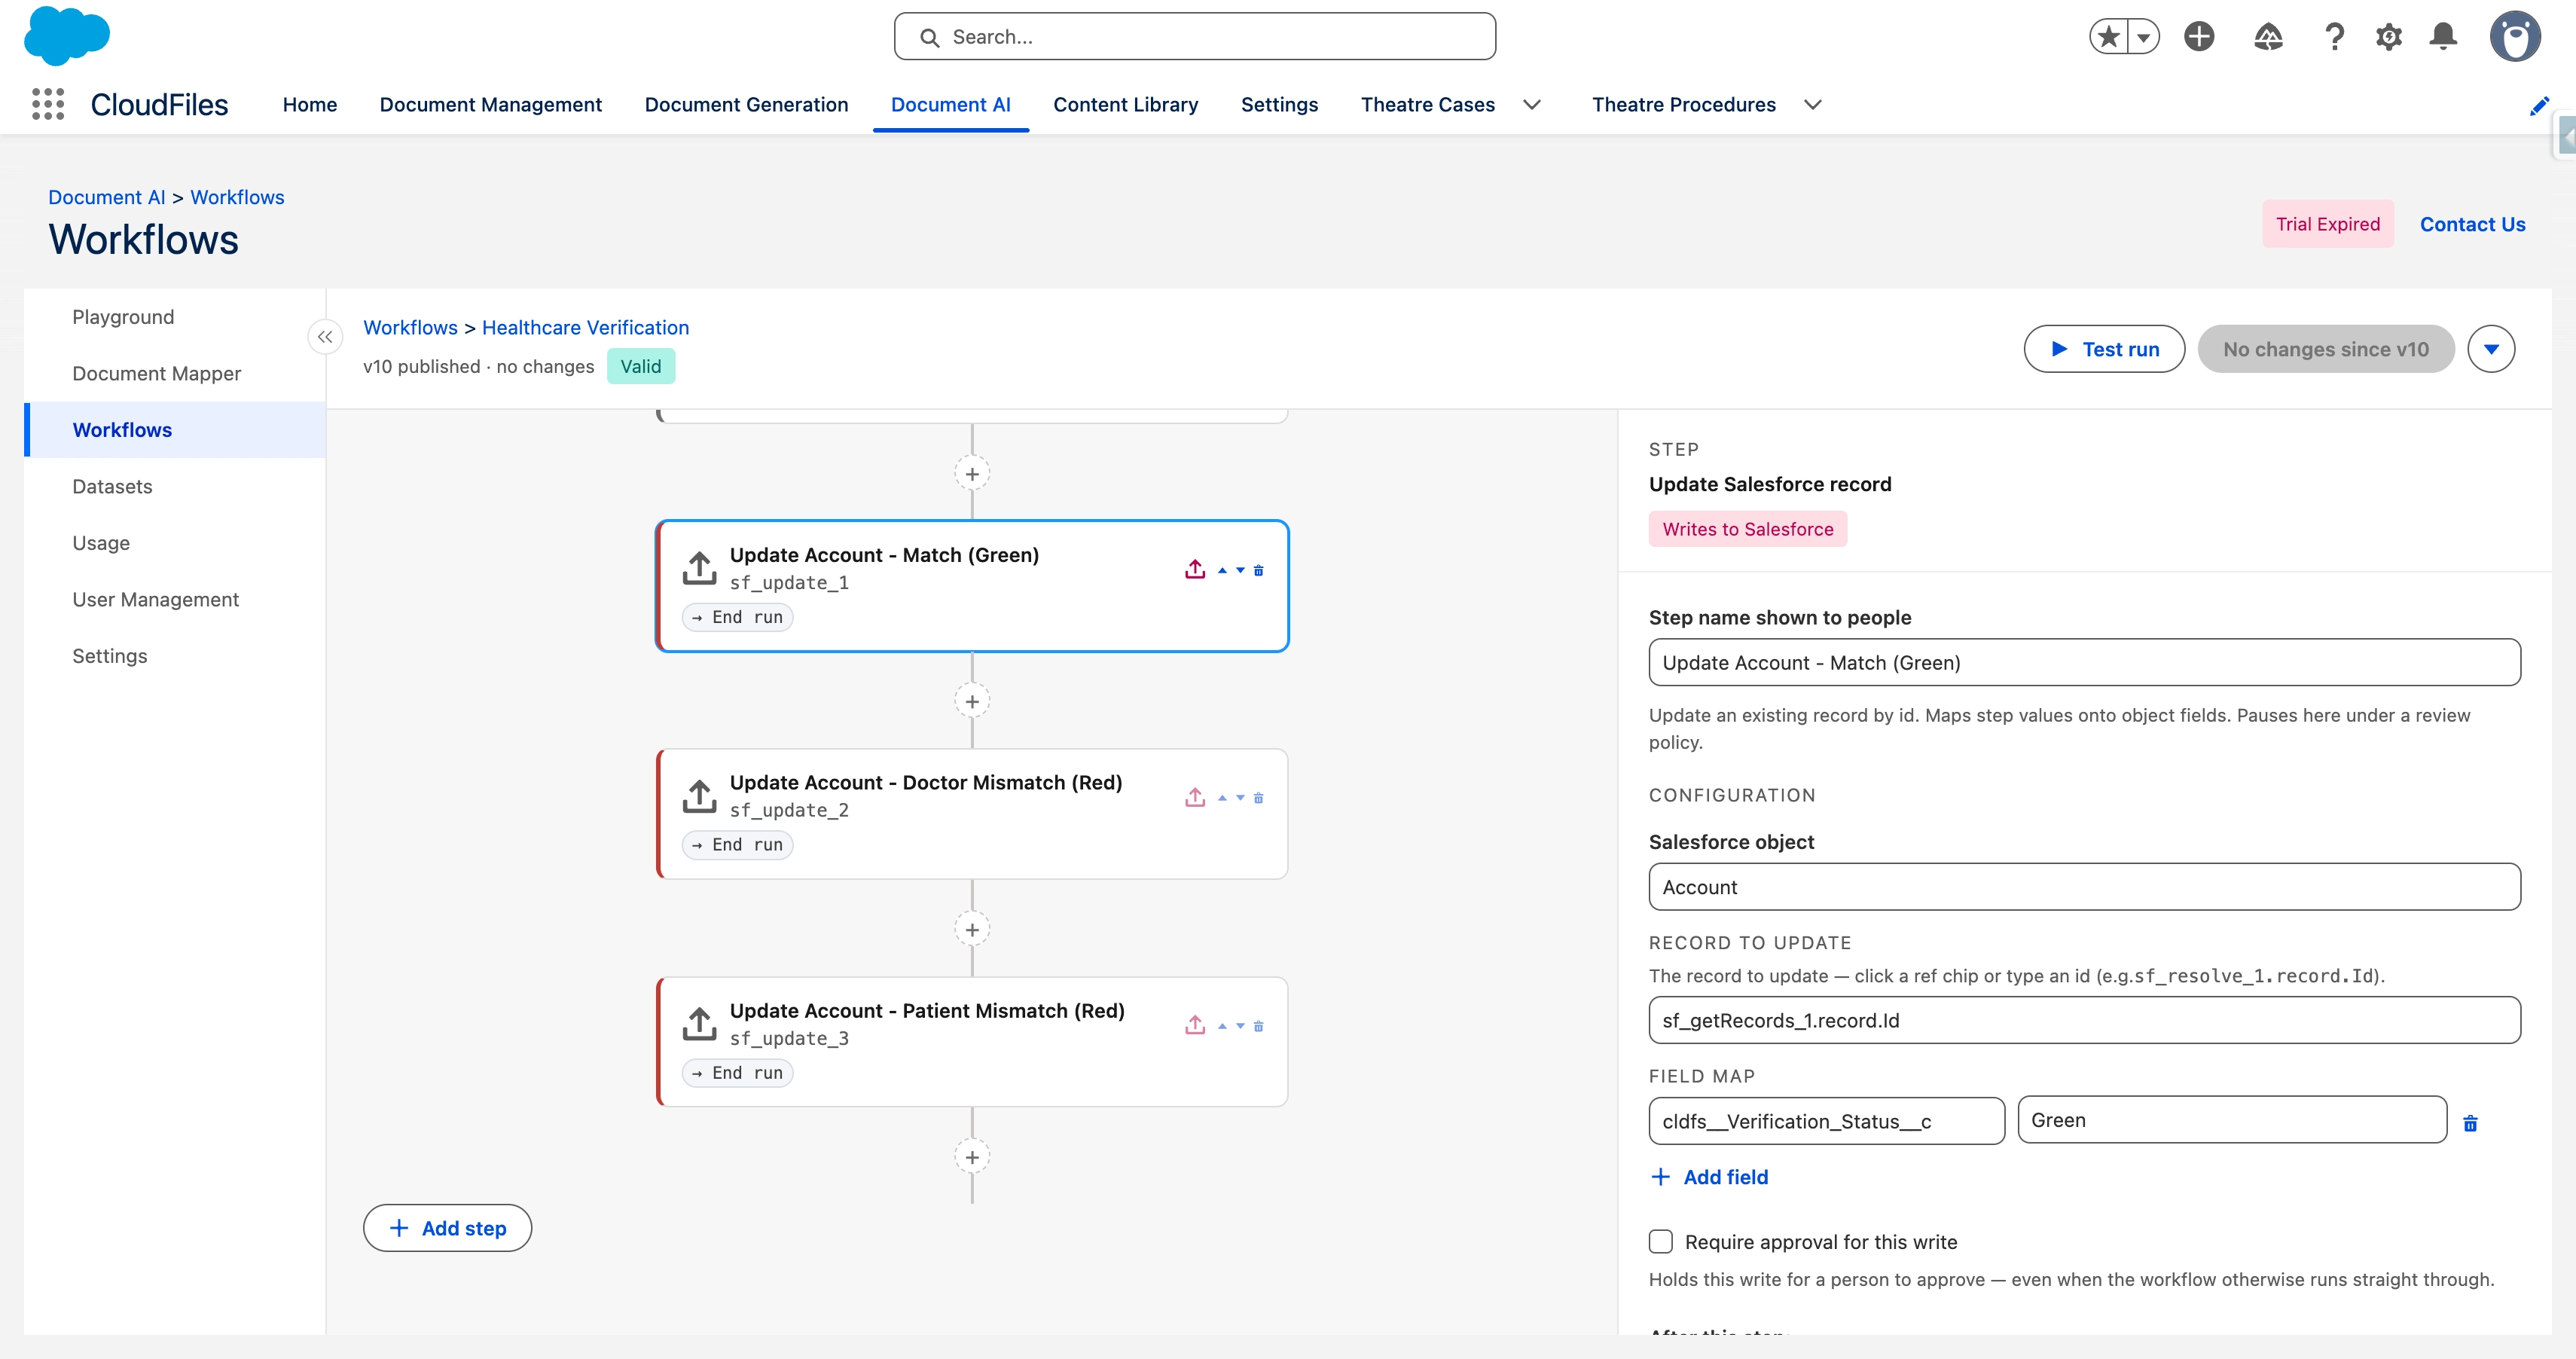Image resolution: width=2576 pixels, height=1359 pixels.
Task: Delete the sf_update_2 step
Action: [1259, 798]
